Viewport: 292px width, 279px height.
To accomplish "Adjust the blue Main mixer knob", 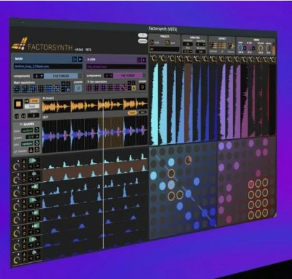I will 240,48.
